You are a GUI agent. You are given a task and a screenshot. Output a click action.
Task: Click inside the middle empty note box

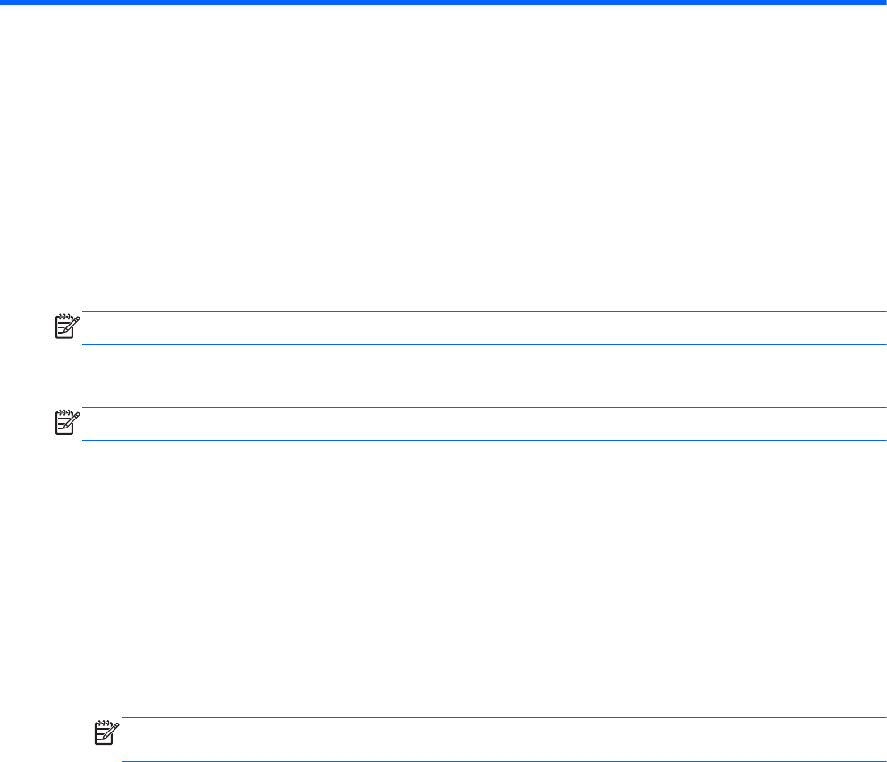[483, 425]
